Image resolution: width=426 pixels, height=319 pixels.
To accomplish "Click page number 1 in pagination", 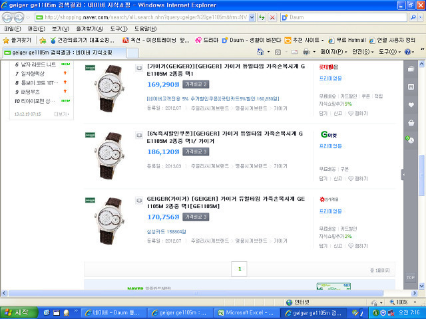I will (x=239, y=269).
